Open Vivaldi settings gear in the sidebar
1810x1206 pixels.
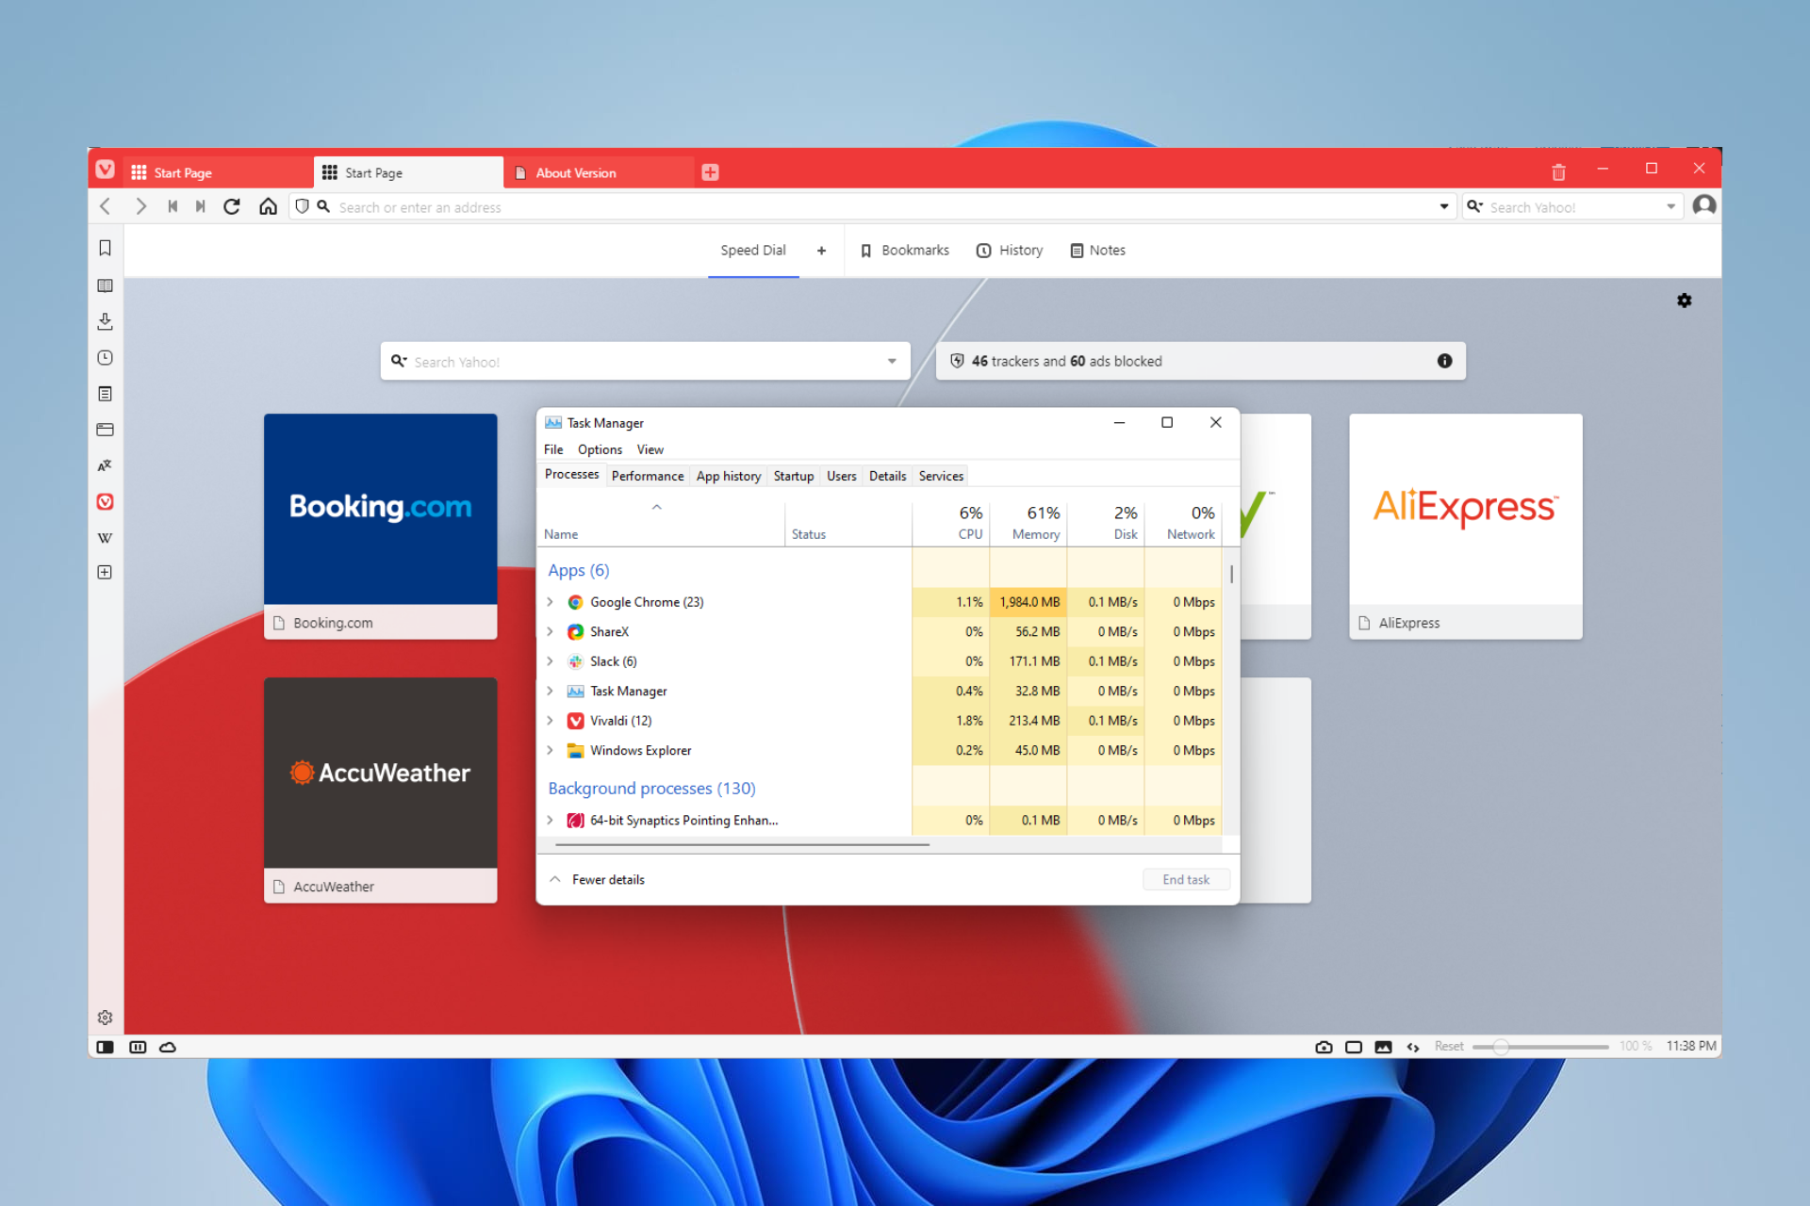tap(106, 1018)
